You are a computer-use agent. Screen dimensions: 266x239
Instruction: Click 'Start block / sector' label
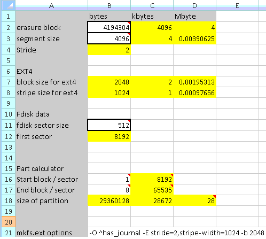click(x=51, y=179)
